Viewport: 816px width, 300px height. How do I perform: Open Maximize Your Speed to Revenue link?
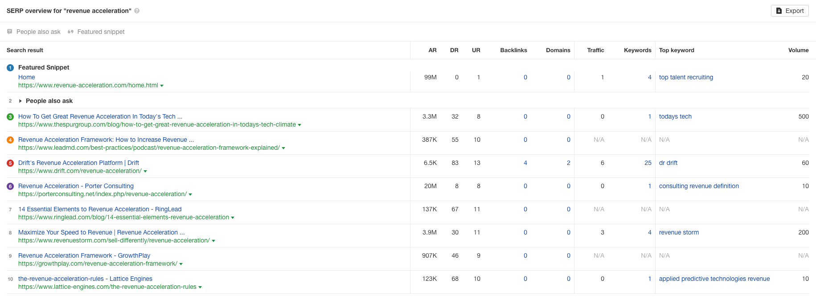(101, 232)
